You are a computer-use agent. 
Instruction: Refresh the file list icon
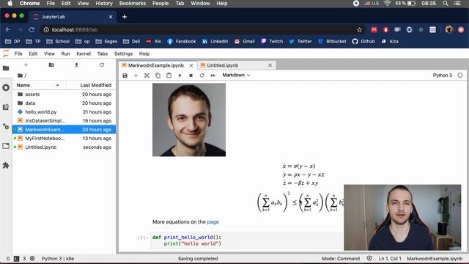[102, 65]
